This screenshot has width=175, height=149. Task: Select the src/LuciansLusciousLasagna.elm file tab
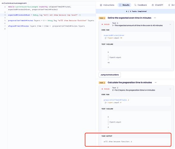pos(14,3)
